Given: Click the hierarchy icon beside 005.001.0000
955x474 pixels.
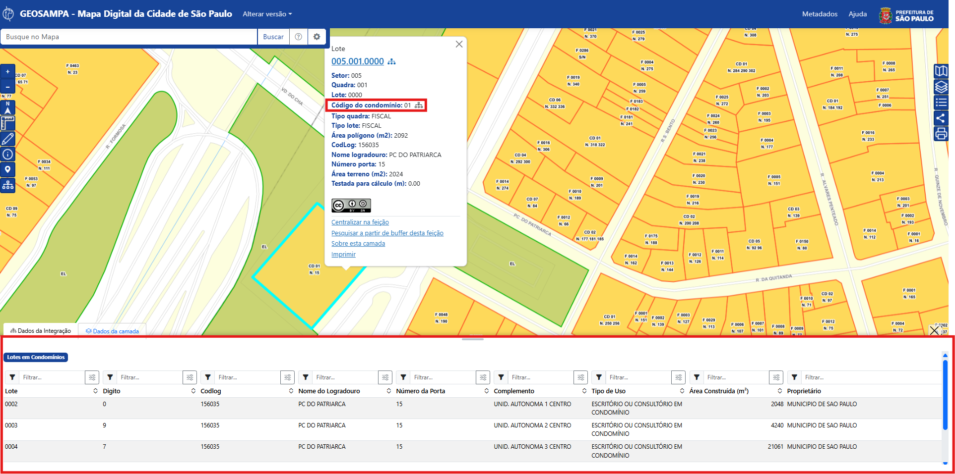Looking at the screenshot, I should tap(392, 61).
